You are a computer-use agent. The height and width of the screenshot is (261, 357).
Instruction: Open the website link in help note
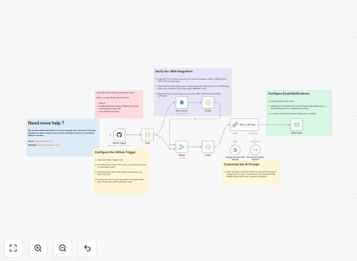pos(48,145)
